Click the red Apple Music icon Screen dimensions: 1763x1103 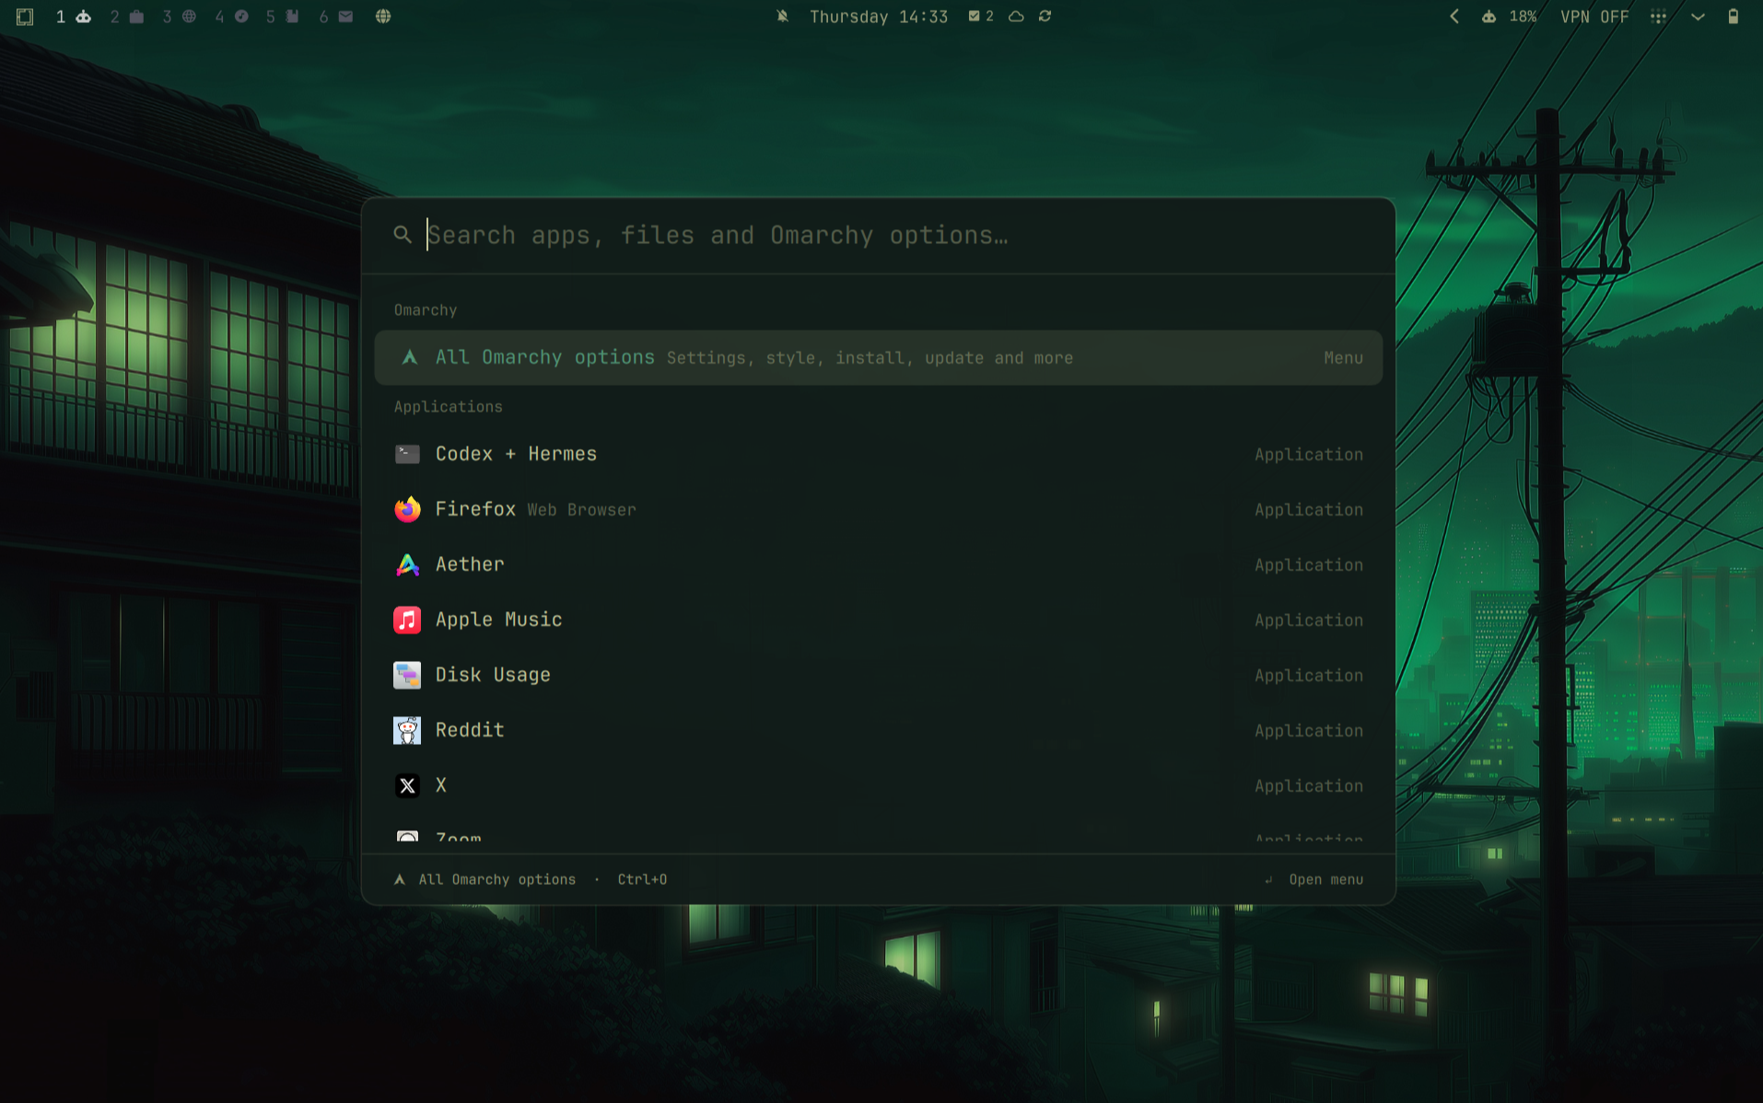[407, 620]
